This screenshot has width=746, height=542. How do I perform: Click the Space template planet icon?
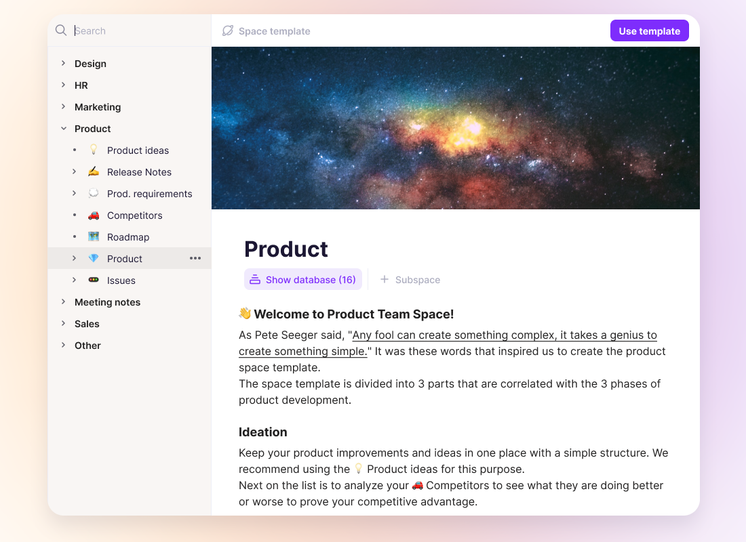pos(228,31)
